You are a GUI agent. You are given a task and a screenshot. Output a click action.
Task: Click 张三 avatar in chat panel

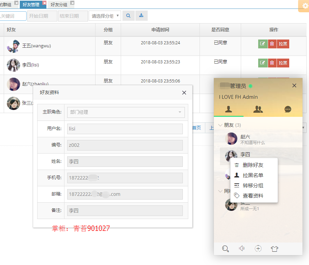(x=231, y=205)
